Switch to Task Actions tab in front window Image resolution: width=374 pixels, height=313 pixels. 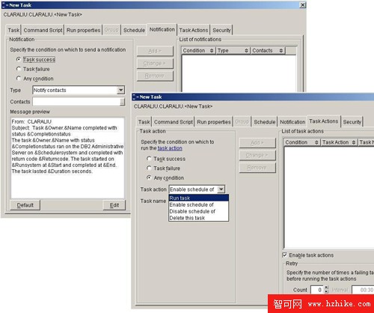click(324, 121)
